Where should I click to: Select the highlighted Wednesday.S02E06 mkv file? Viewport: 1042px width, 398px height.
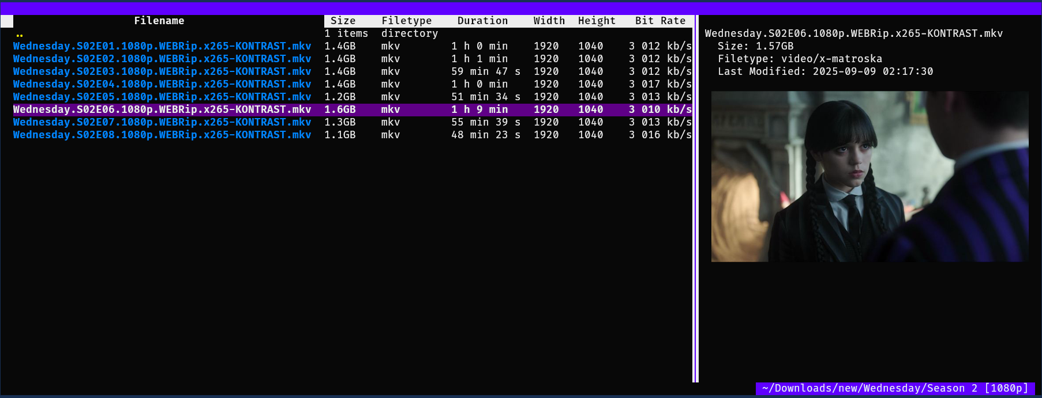[x=162, y=109]
